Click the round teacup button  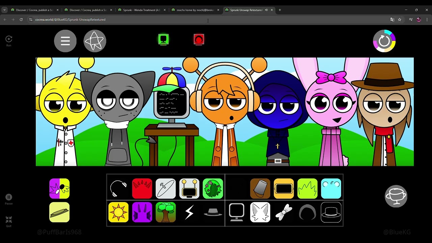(396, 196)
